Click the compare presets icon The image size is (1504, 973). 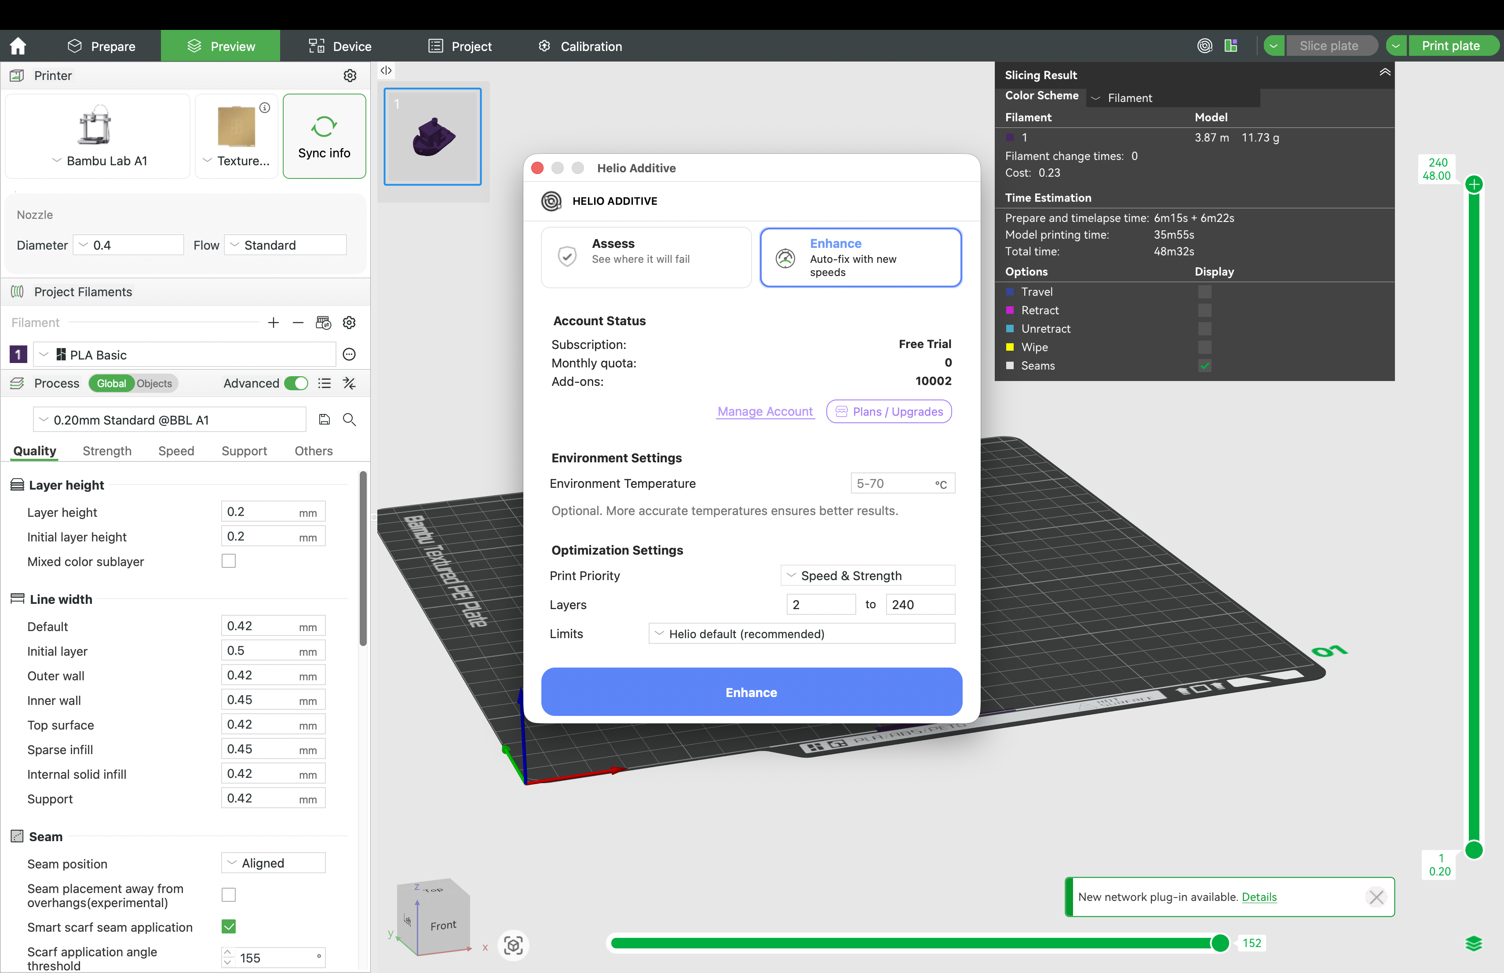(x=349, y=383)
